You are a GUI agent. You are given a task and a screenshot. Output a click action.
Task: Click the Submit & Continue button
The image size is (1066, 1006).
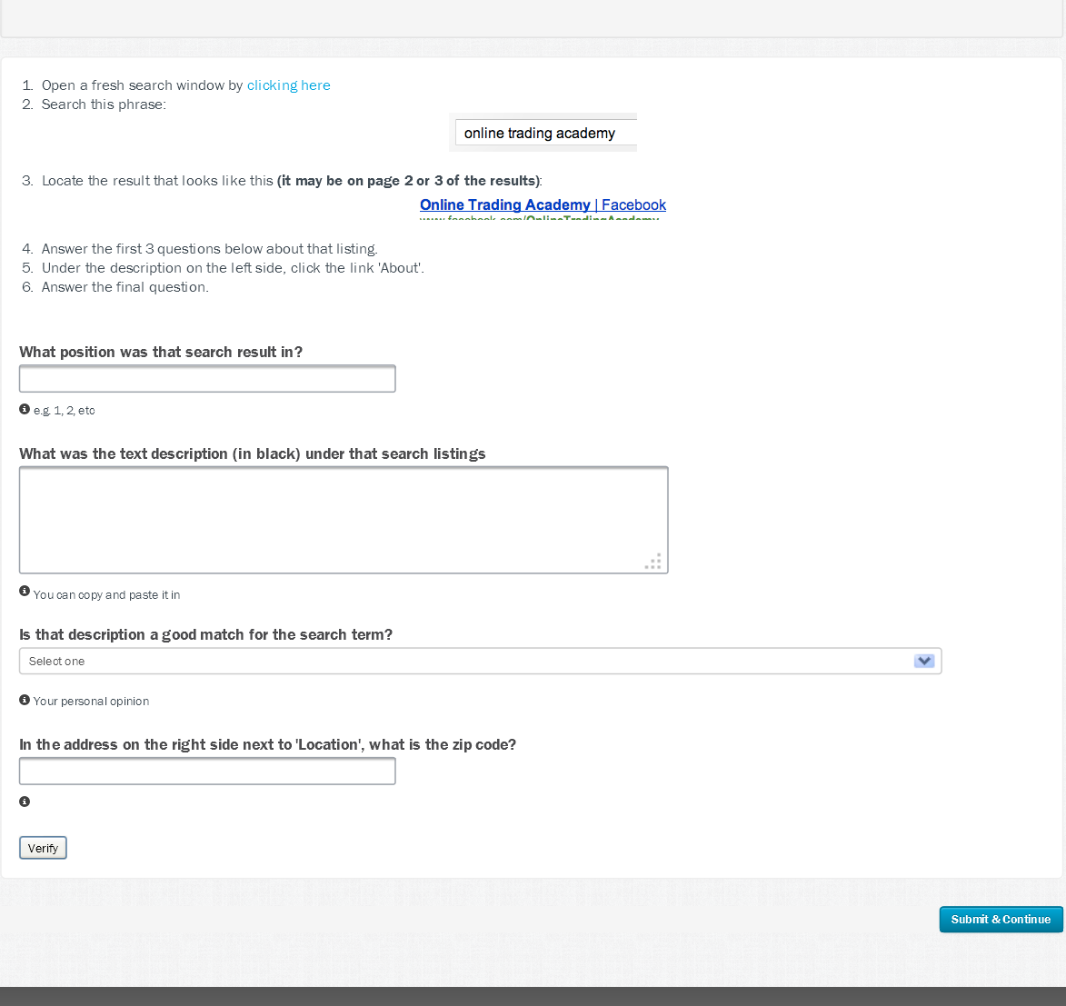tap(1001, 920)
